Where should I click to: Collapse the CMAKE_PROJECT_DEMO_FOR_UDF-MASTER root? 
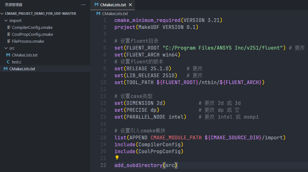3,13
